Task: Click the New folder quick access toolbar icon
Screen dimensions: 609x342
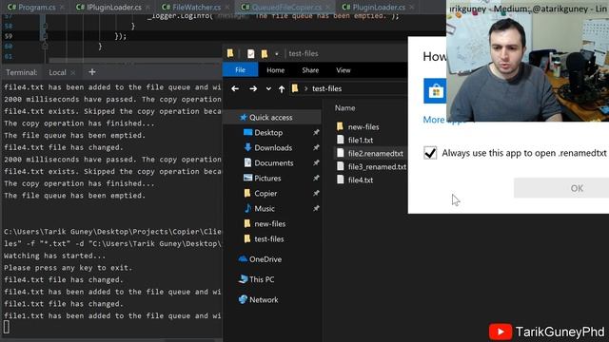Action: (265, 53)
